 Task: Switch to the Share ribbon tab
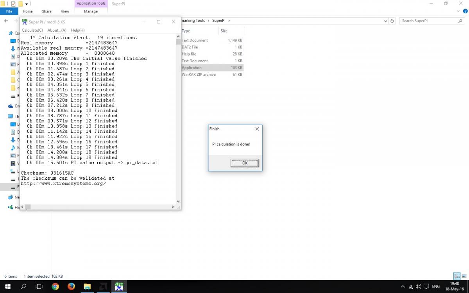47,11
